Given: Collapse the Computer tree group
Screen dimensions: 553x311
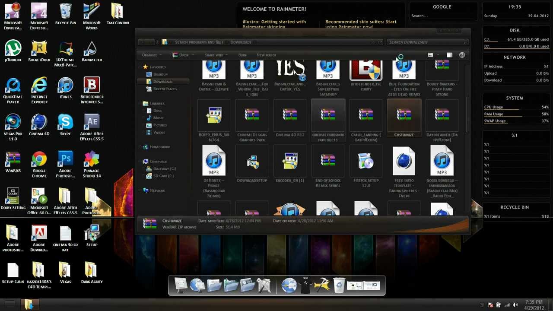Looking at the screenshot, I should click(x=140, y=161).
